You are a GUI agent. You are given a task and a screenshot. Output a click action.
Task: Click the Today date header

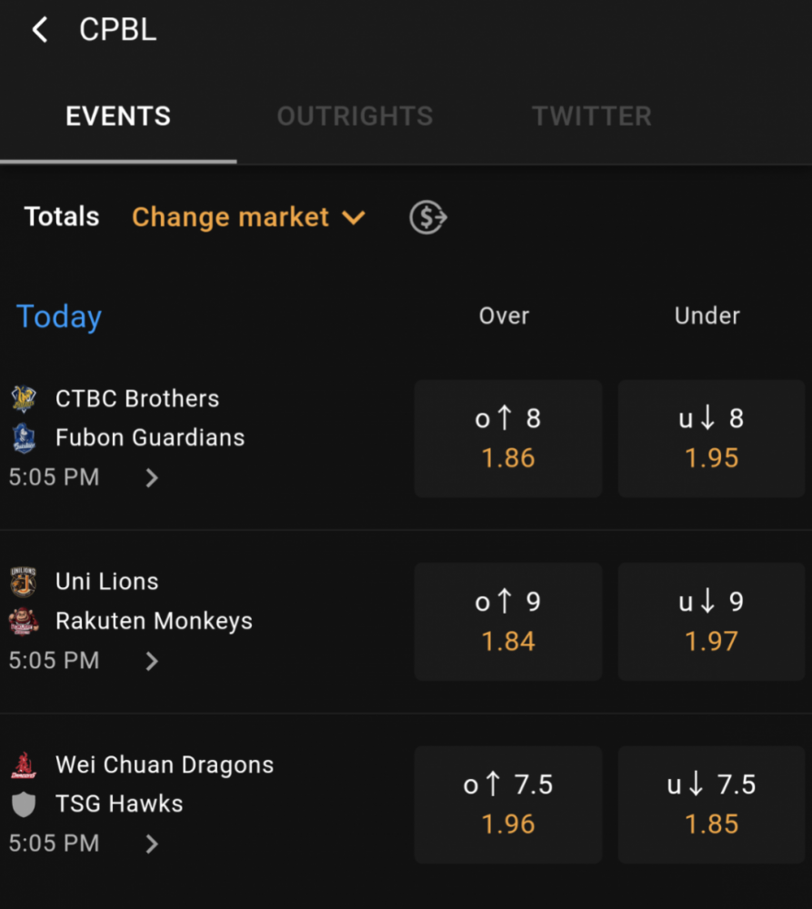[x=59, y=317]
